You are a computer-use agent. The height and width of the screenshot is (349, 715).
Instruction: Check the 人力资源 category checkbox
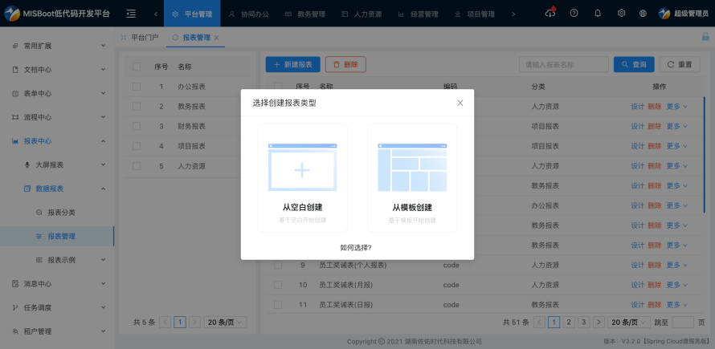[x=137, y=166]
